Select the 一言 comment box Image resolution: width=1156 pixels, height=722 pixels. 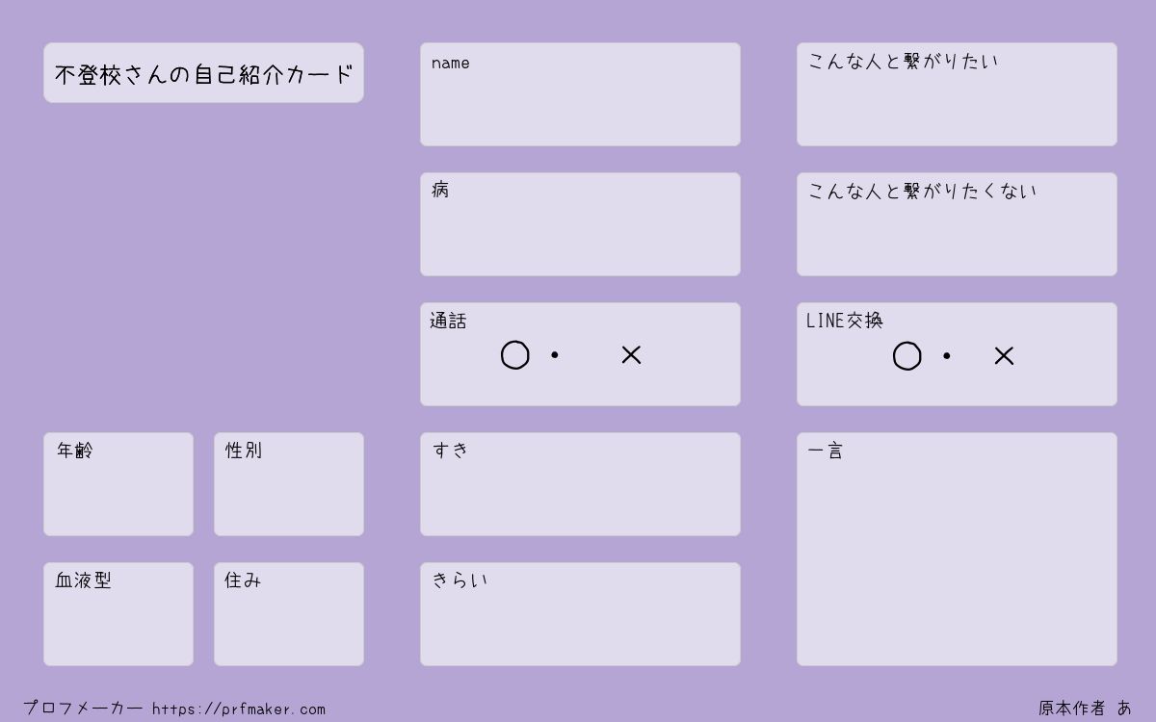[x=957, y=549]
